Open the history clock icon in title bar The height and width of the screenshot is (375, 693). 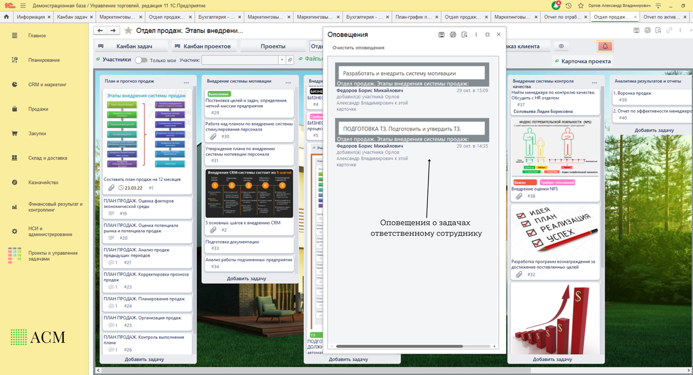click(x=569, y=5)
